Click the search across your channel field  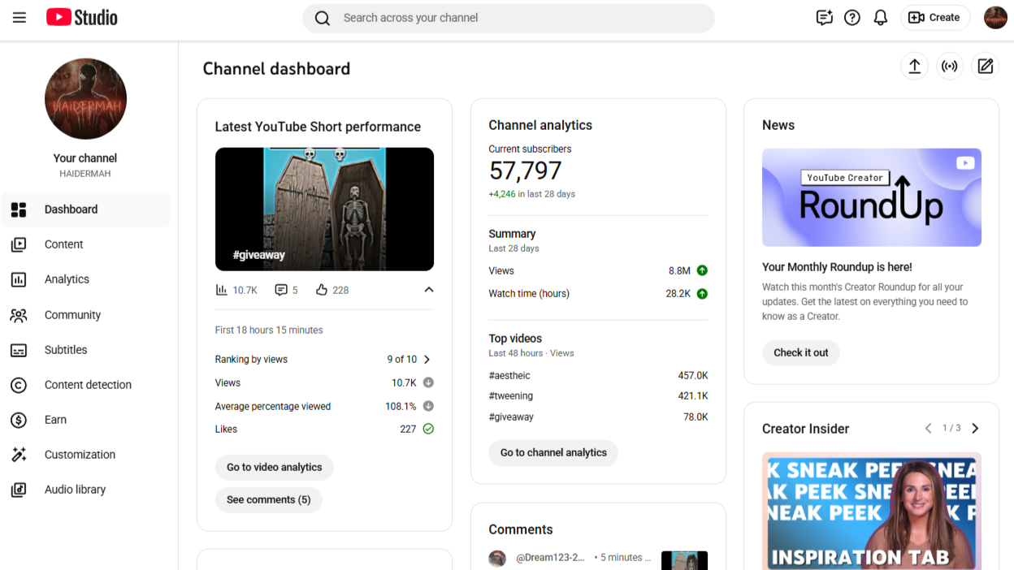[x=520, y=18]
